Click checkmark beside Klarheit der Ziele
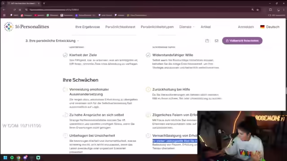The height and width of the screenshot is (161, 287). point(65,55)
